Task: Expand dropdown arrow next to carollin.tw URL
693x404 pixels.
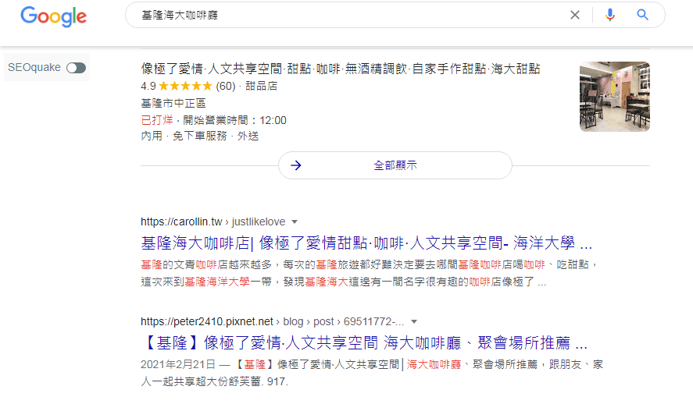Action: click(x=295, y=221)
